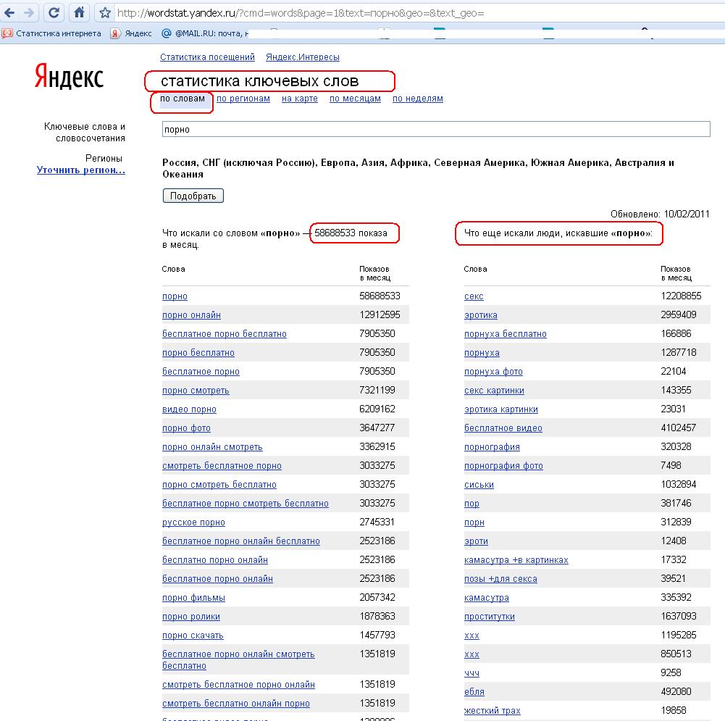Click the count "12912595" in the left table

click(x=380, y=314)
